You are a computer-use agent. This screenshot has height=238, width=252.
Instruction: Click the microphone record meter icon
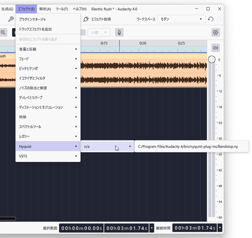[x=119, y=32]
